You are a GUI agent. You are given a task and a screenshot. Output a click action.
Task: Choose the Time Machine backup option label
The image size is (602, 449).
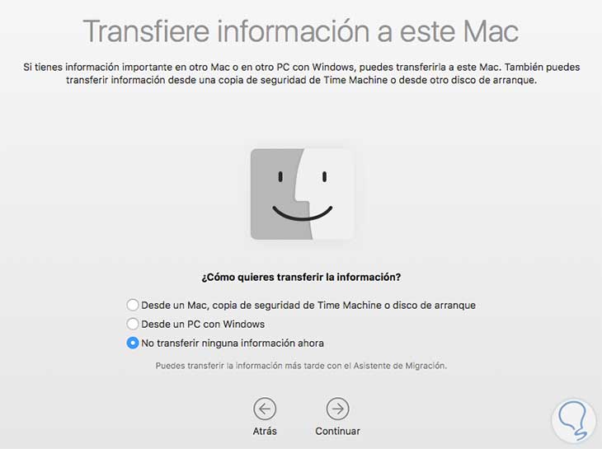point(308,305)
